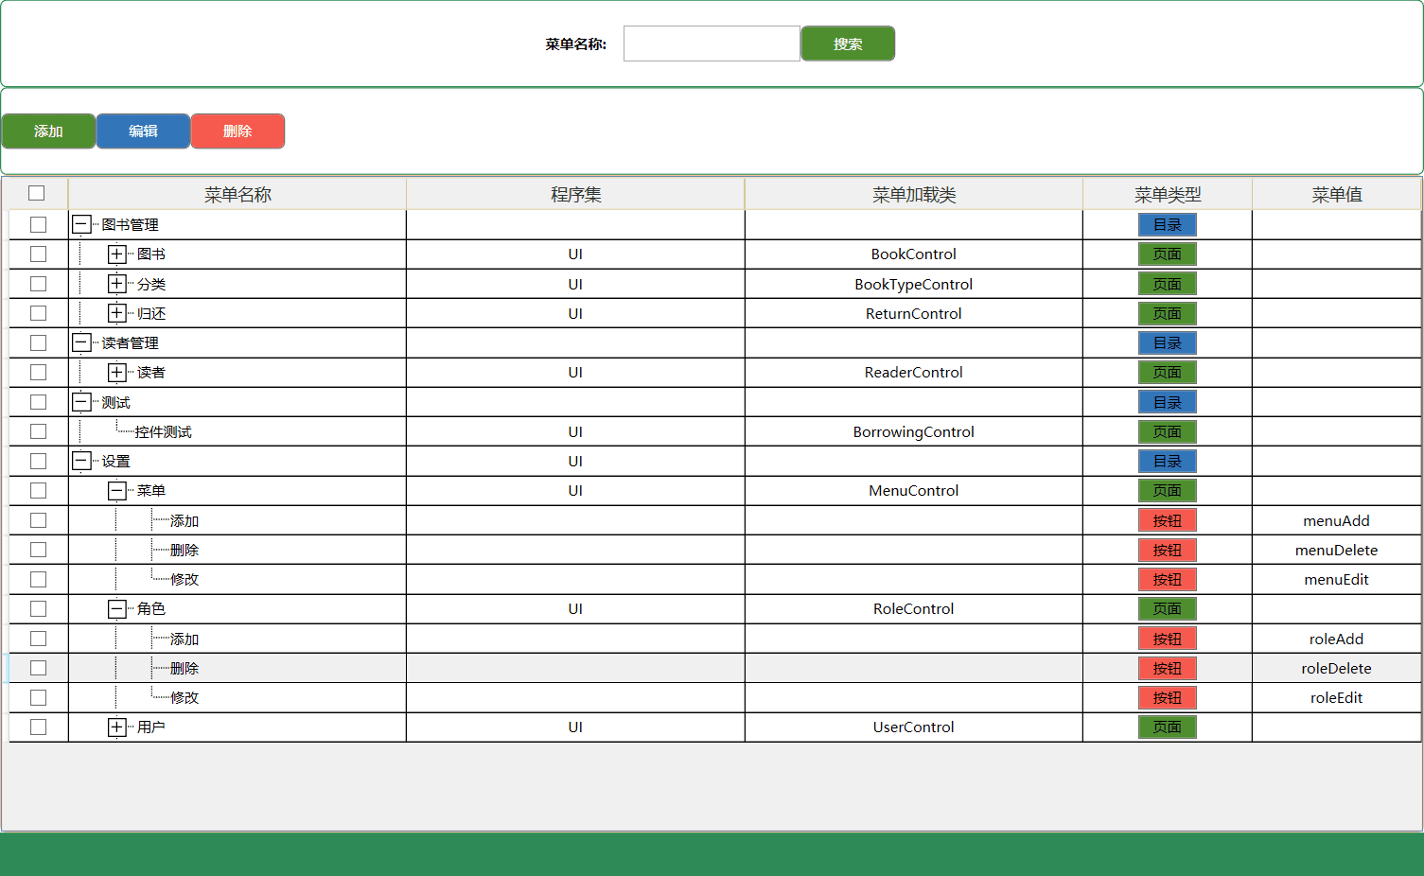This screenshot has height=876, width=1424.
Task: Expand the 图书 tree node
Action: pos(116,254)
